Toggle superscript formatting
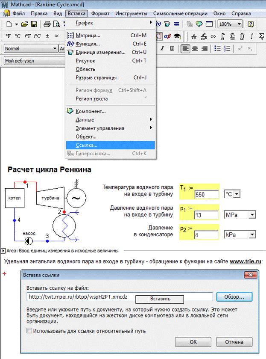 tap(240, 48)
